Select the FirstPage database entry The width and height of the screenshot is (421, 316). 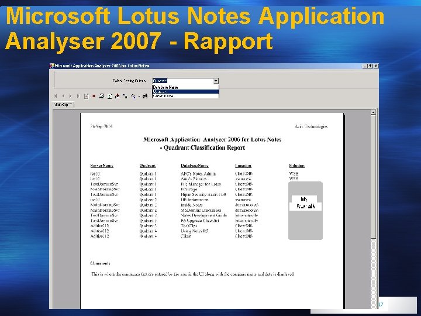189,190
